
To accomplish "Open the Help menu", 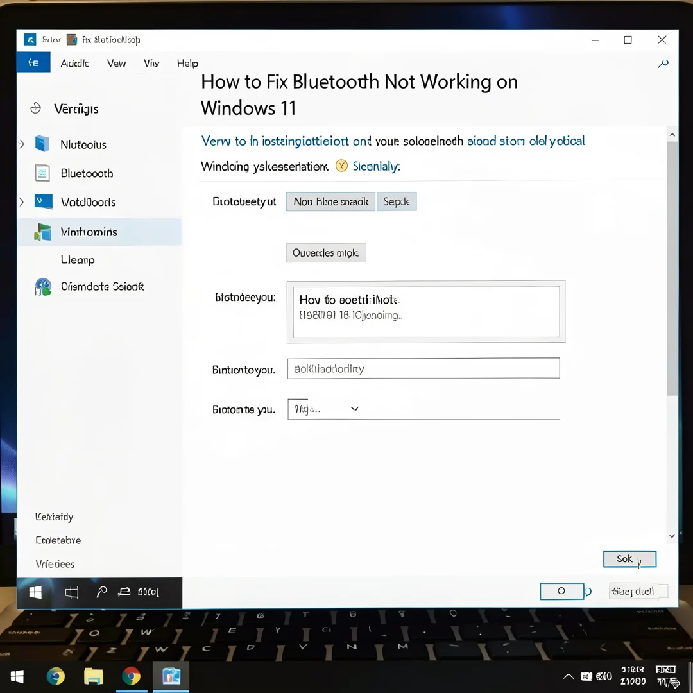I will point(187,63).
